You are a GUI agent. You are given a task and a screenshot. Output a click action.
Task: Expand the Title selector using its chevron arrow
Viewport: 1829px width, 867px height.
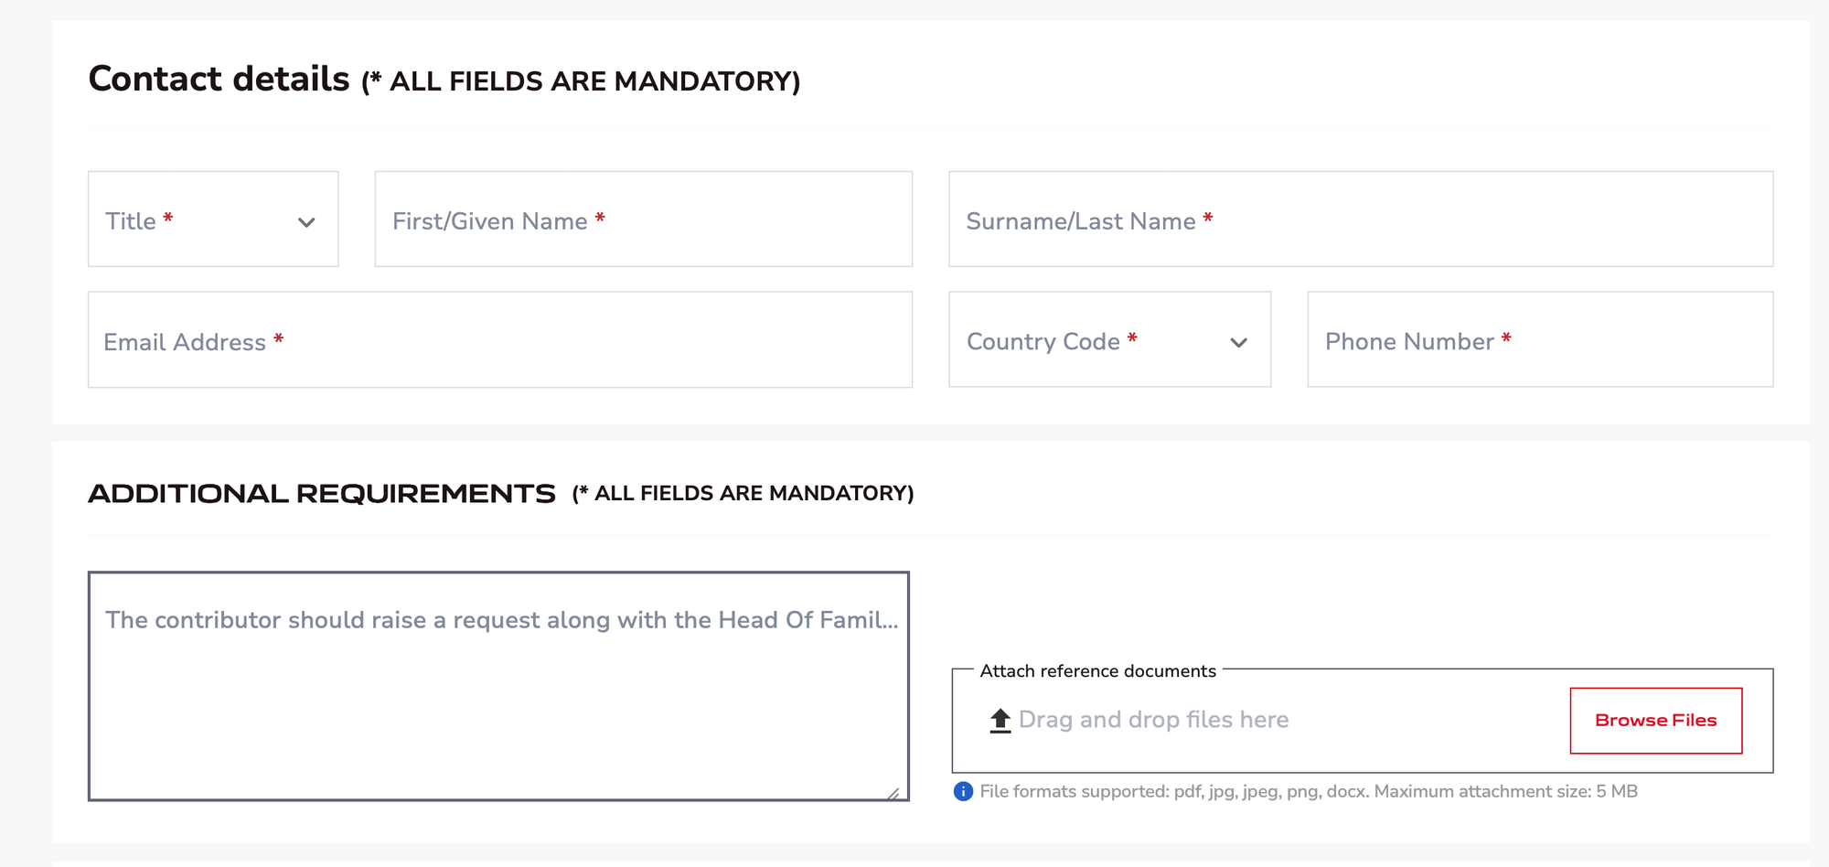click(307, 221)
